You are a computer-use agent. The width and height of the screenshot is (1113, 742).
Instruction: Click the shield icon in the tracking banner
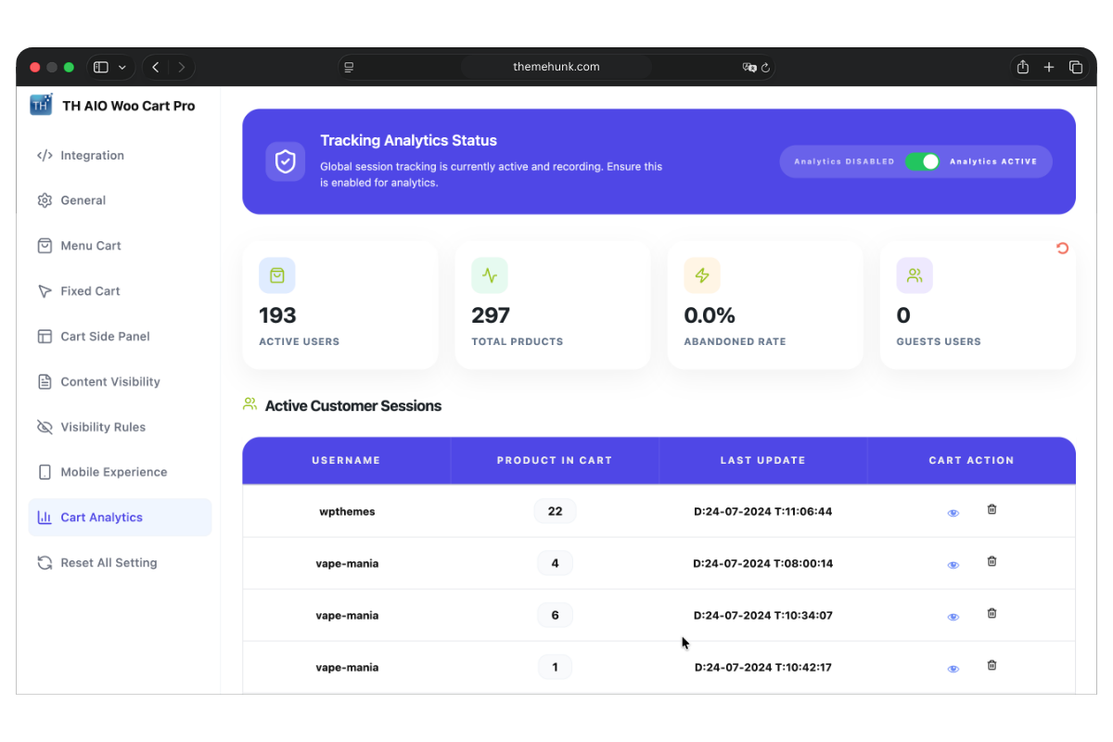pos(285,161)
